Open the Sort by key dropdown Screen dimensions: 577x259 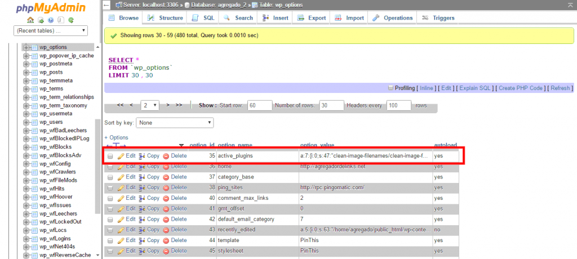tap(175, 122)
